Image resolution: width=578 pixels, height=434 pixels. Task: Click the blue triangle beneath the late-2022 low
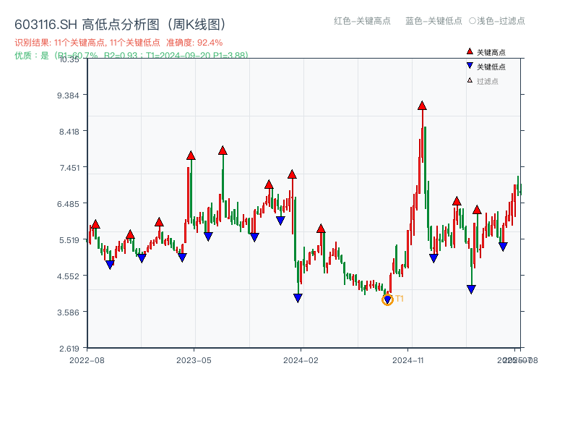coord(109,265)
